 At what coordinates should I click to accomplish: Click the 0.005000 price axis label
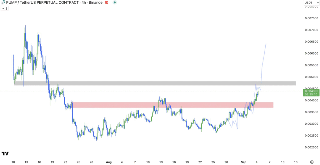(312, 77)
